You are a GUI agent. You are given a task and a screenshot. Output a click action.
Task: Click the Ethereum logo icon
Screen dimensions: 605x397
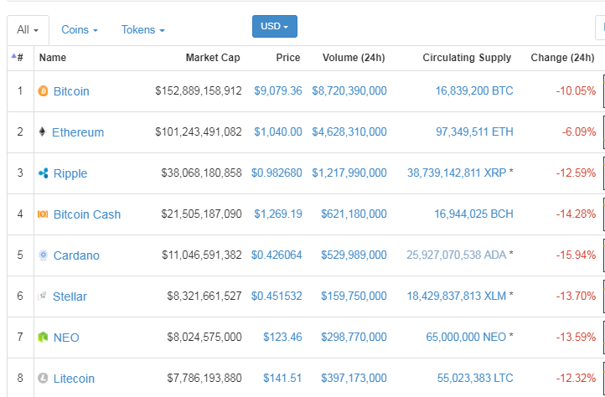click(x=43, y=132)
